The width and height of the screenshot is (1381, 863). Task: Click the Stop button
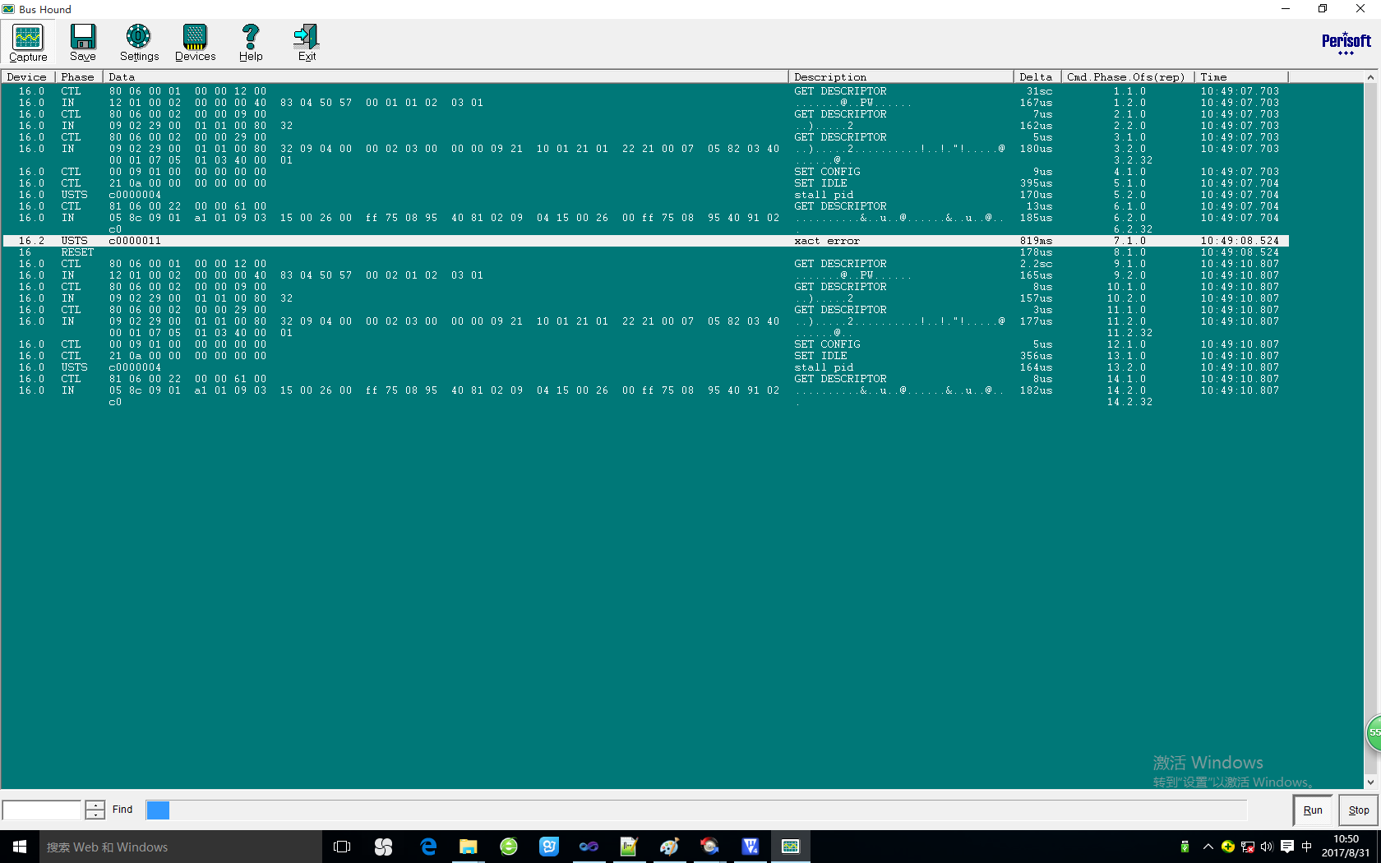click(1359, 810)
